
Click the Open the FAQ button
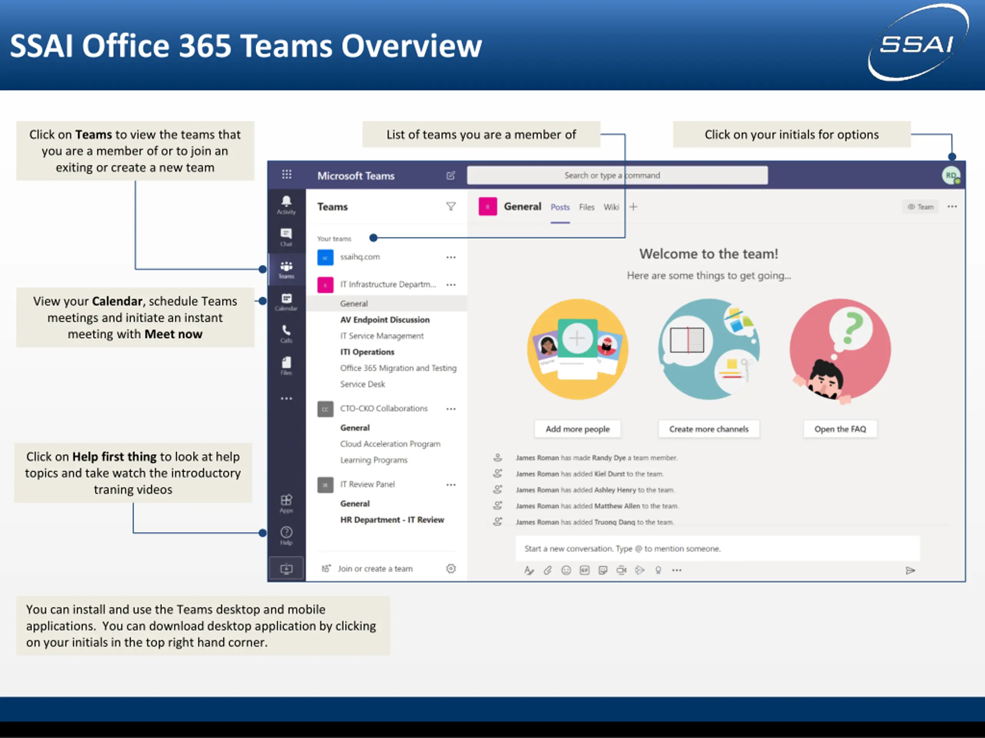point(840,429)
